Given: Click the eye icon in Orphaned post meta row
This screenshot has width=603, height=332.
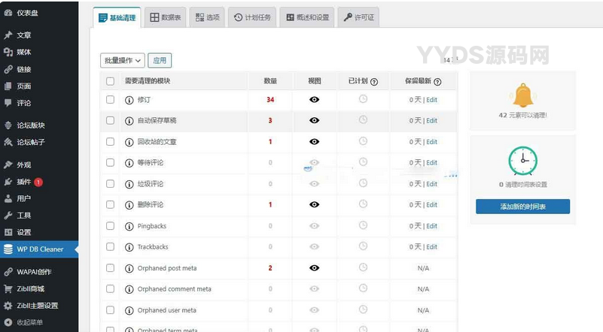Looking at the screenshot, I should (x=315, y=268).
